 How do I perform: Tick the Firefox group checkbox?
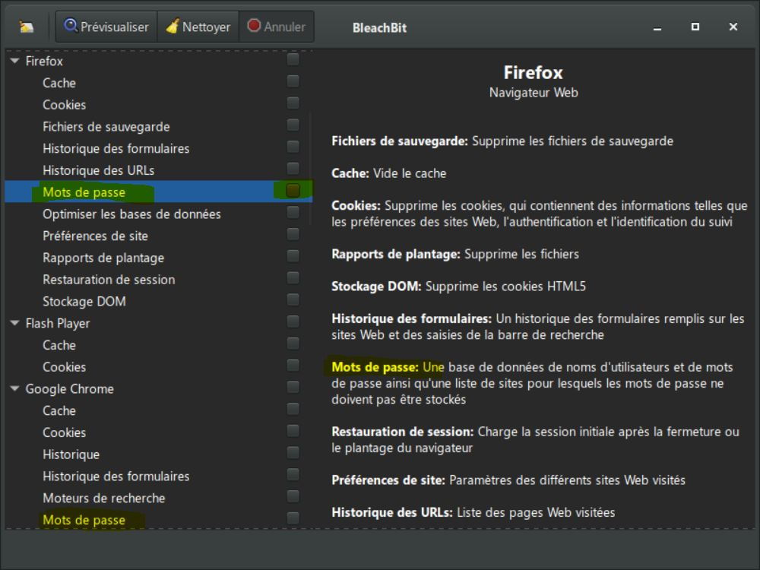(293, 59)
